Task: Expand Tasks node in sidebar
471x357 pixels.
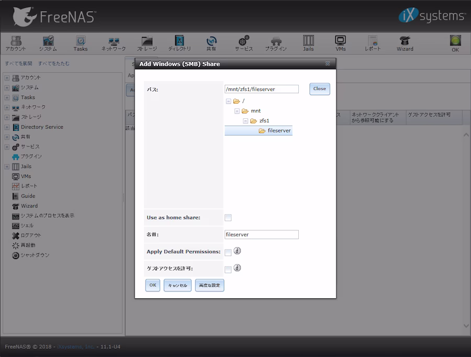Action: 7,97
